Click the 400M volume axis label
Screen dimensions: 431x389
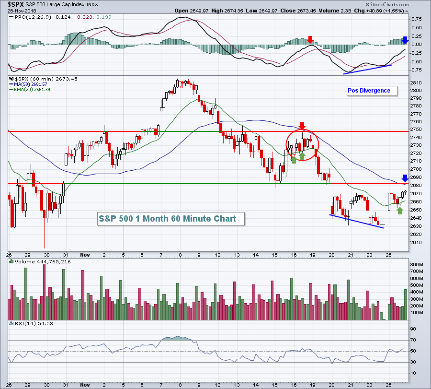pos(417,292)
